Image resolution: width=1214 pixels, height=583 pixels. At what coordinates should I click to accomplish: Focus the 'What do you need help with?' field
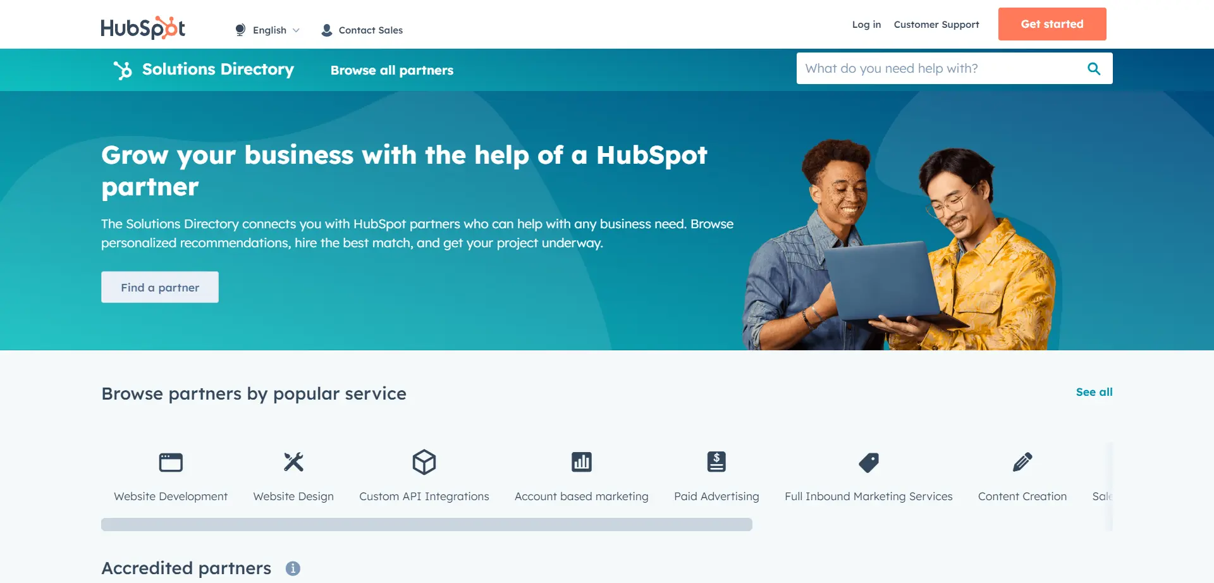point(941,68)
